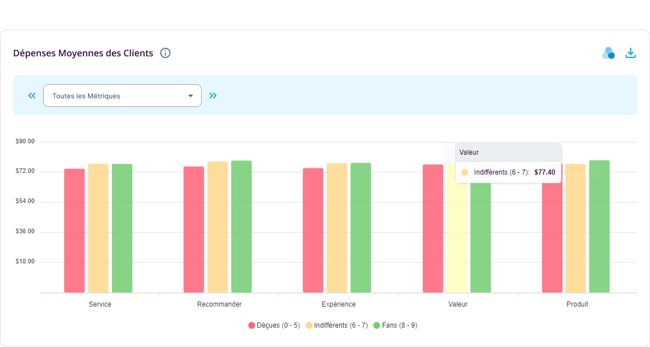The height and width of the screenshot is (347, 650).
Task: Click the $72.00 y-axis value
Action: [25, 171]
